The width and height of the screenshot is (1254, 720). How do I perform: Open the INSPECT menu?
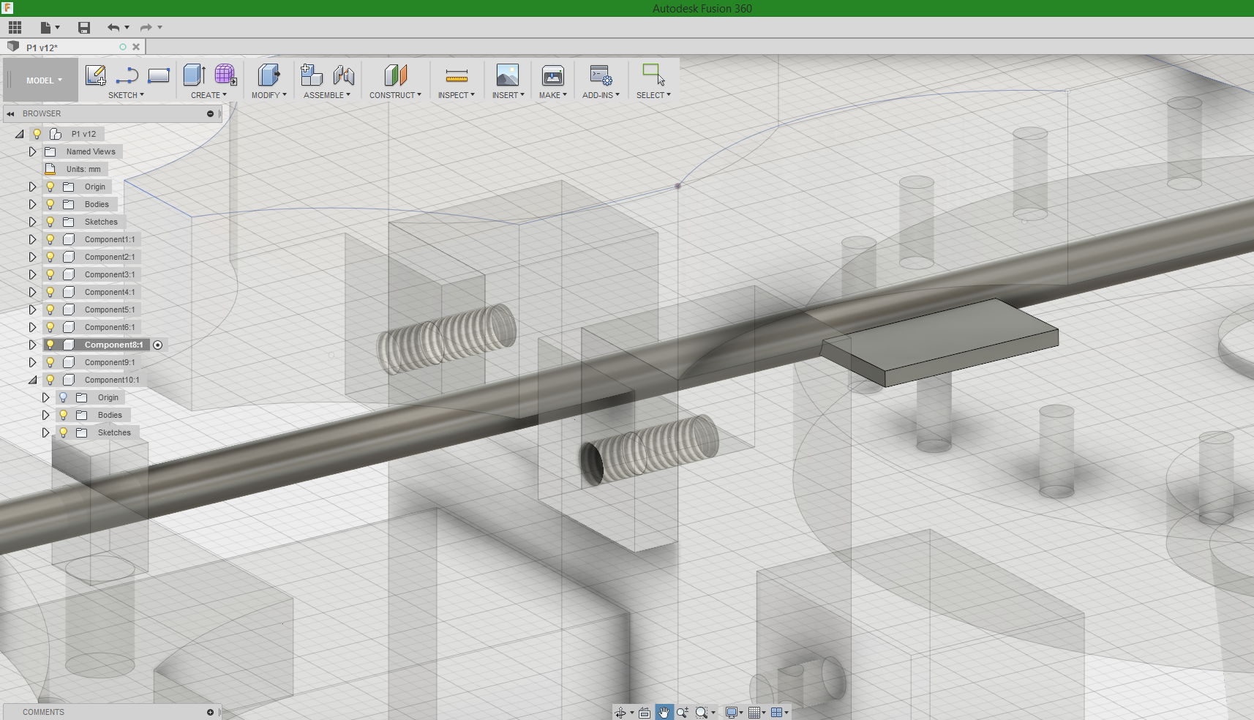coord(457,95)
